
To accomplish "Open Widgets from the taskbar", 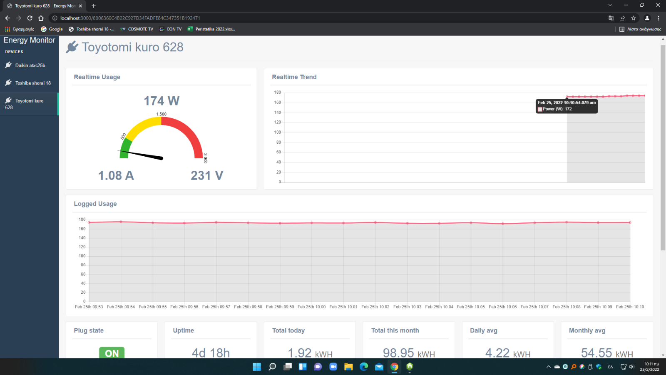I will (303, 367).
